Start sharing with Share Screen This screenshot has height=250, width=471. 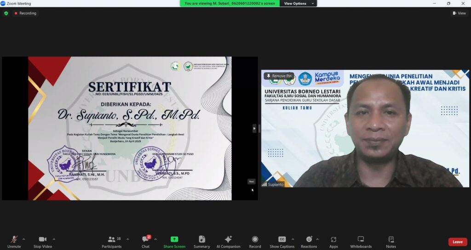tap(174, 242)
